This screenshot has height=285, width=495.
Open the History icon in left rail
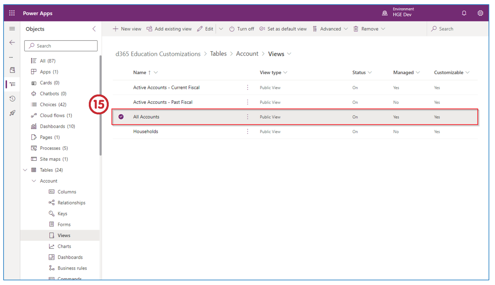tap(12, 99)
